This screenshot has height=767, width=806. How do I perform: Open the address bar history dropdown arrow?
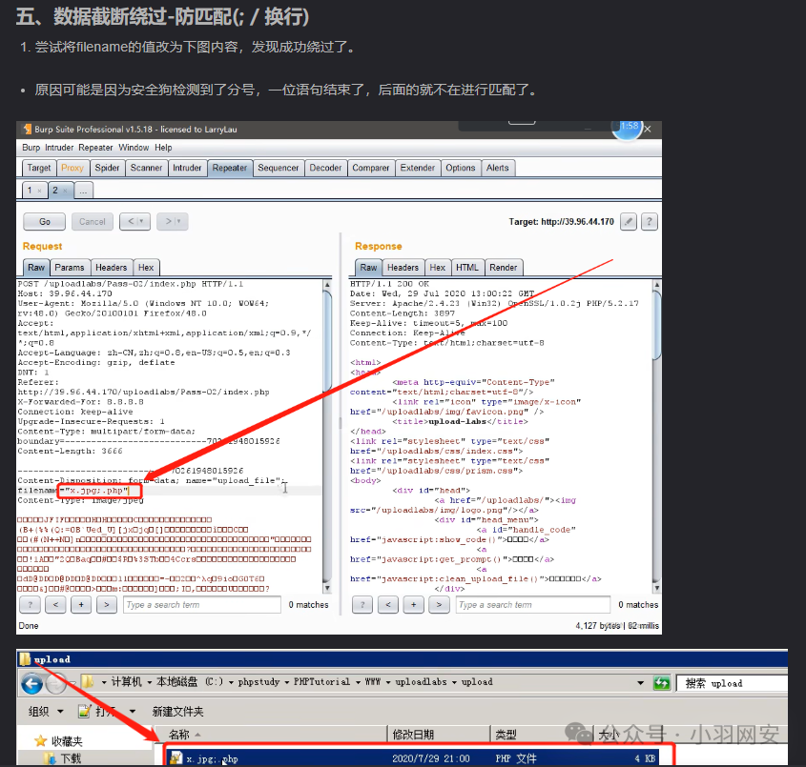(640, 683)
